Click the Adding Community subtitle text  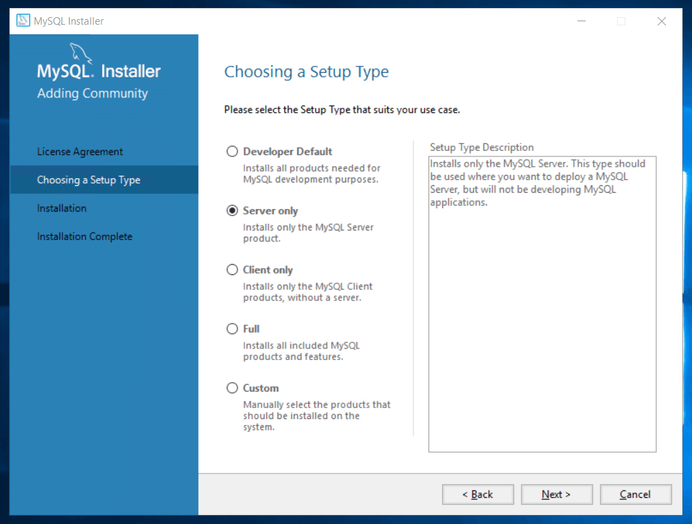tap(93, 93)
